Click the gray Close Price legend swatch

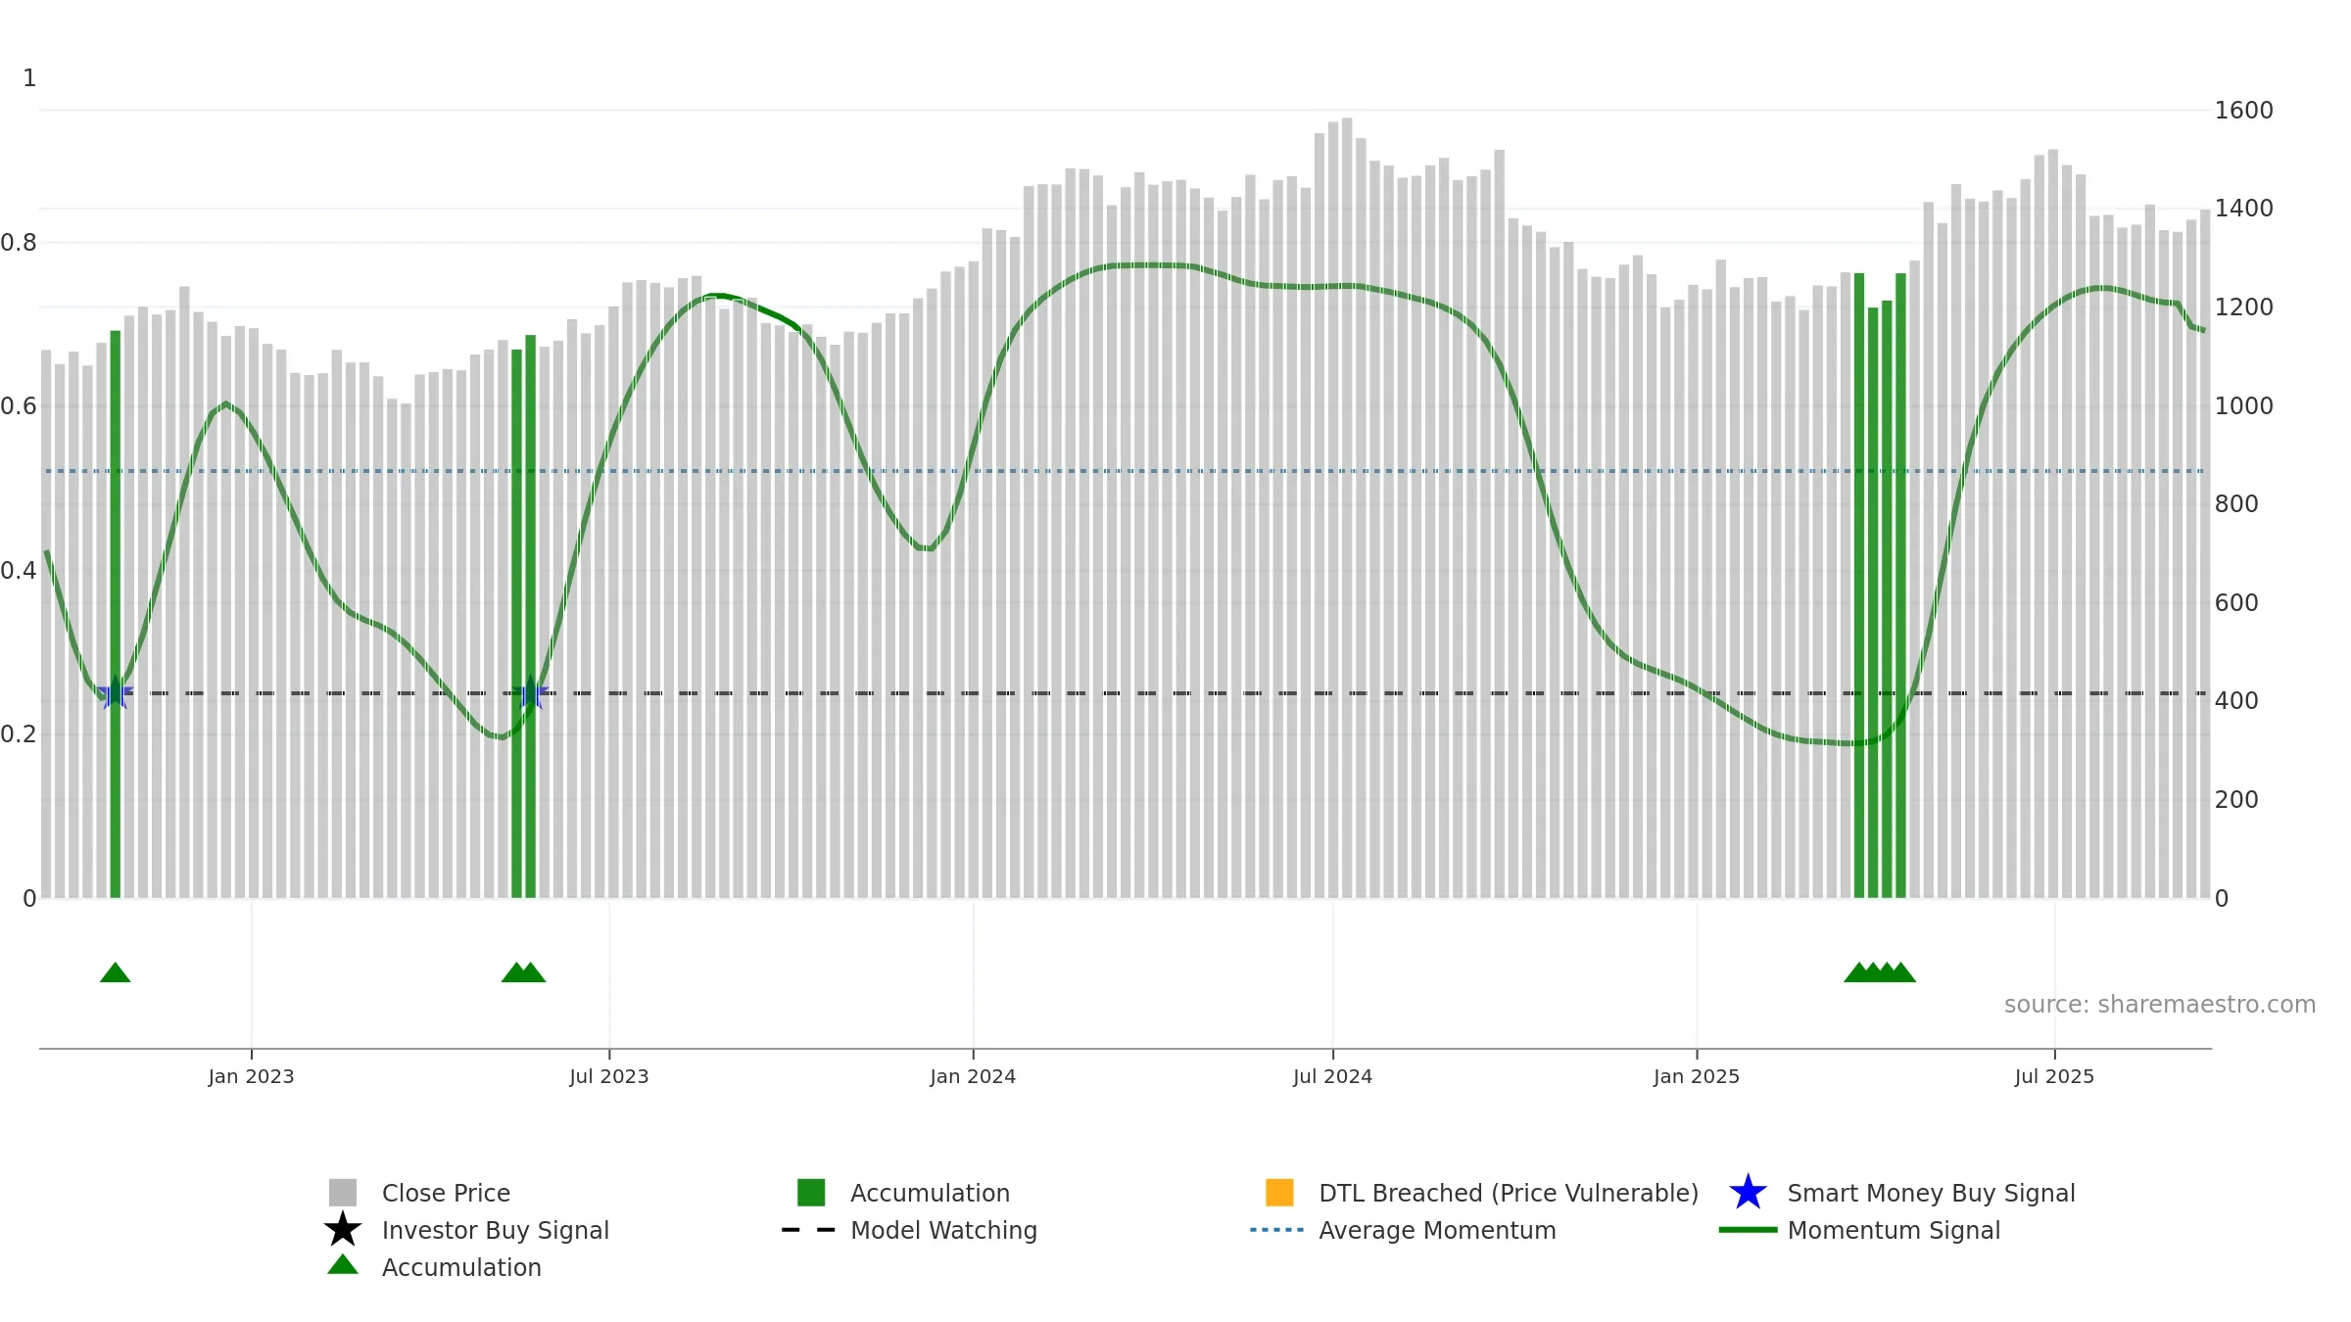tap(343, 1193)
